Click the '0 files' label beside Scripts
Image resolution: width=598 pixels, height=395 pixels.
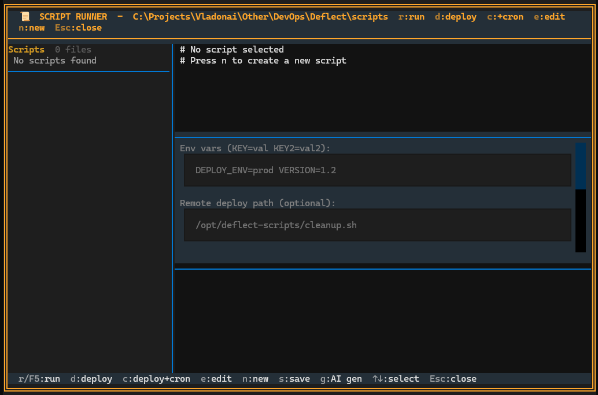click(x=73, y=49)
